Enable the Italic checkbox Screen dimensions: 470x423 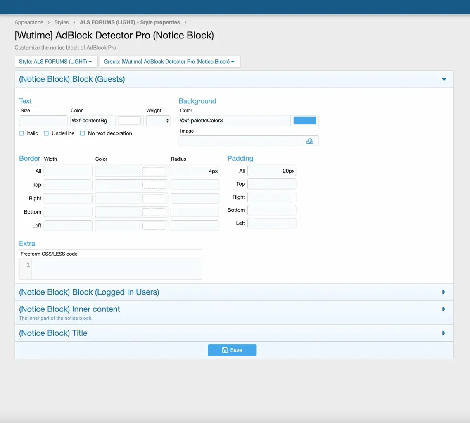tap(21, 133)
